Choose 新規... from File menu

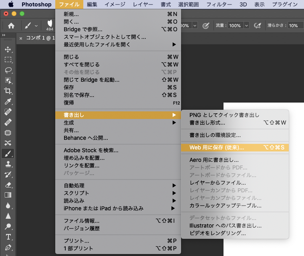point(118,14)
